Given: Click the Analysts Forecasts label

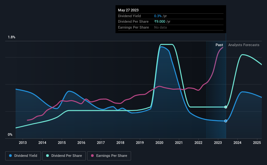Looking at the screenshot, I should (244, 45).
